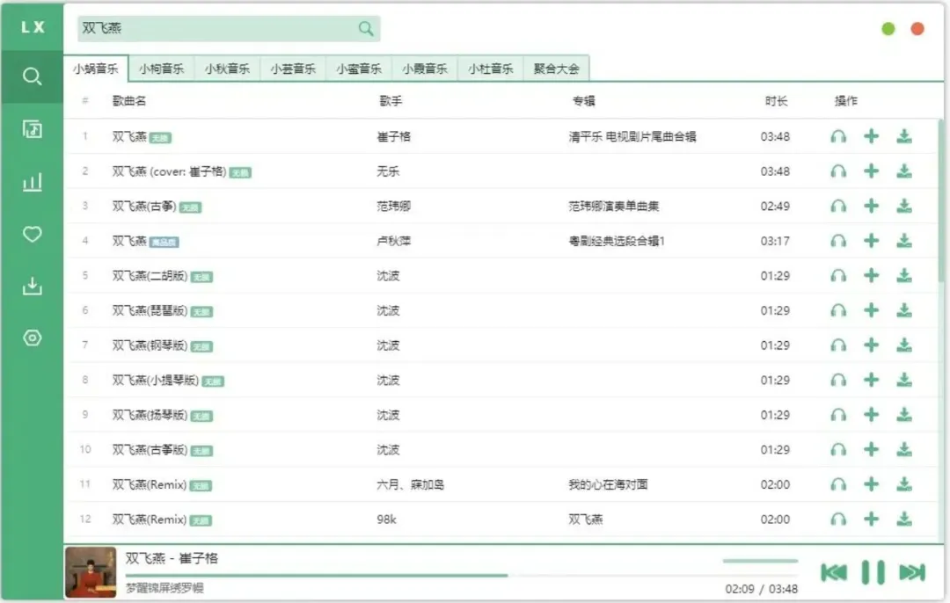950x603 pixels.
Task: Open the search page from the sidebar
Action: click(32, 76)
